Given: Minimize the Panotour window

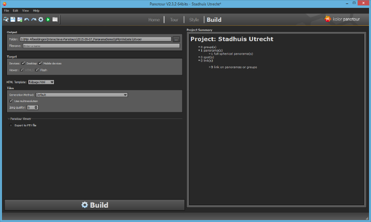Looking at the screenshot, I should [x=347, y=3].
